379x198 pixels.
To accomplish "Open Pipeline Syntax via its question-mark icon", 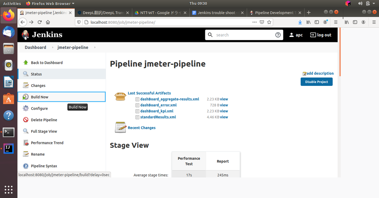I will click(x=26, y=166).
